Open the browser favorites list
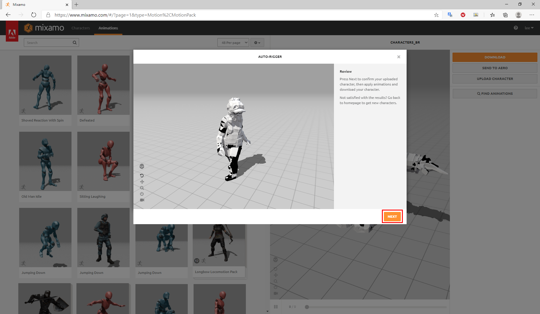 [492, 15]
